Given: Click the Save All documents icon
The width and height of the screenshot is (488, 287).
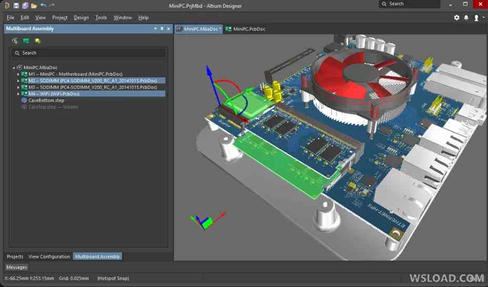Looking at the screenshot, I should [25, 6].
